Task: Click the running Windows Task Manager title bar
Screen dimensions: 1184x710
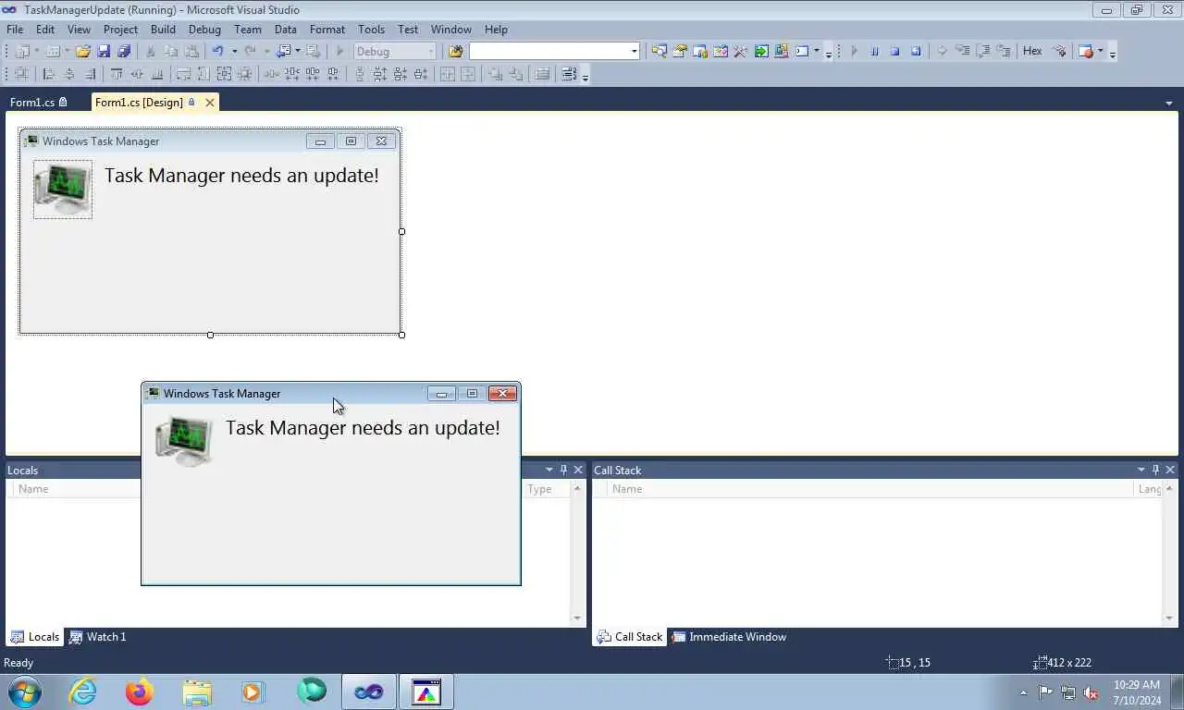Action: [x=287, y=394]
